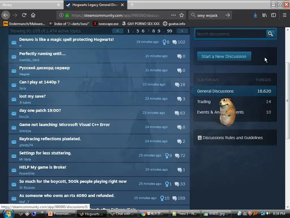290x218 pixels.
Task: Click the award ribbon icon on Settings for less stuttering
Action: 167,156
